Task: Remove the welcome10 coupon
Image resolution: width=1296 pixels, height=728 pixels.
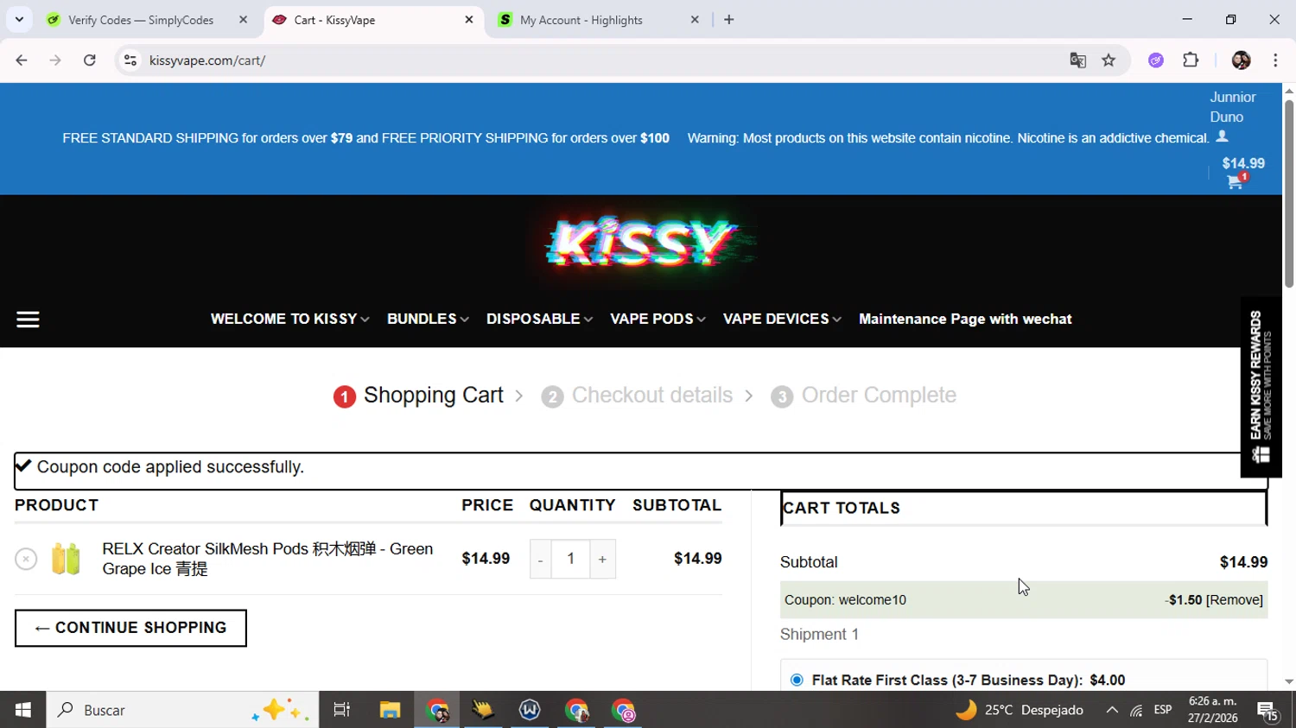Action: click(1235, 600)
